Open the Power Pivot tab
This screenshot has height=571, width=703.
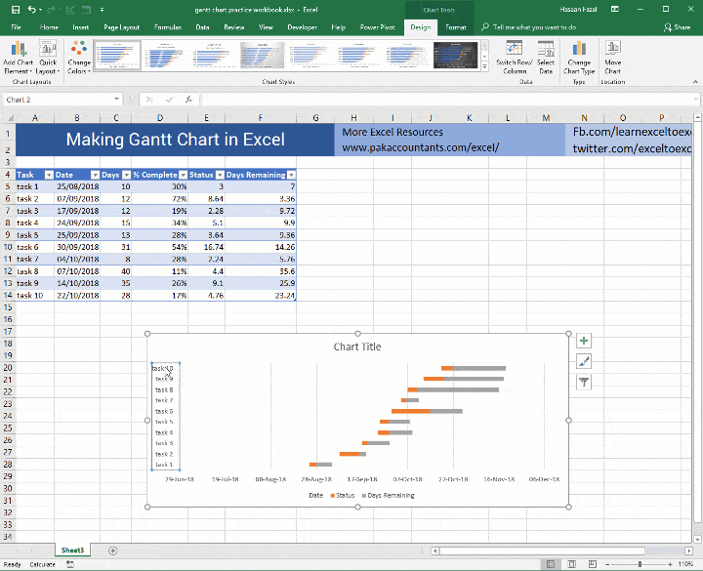pos(377,27)
